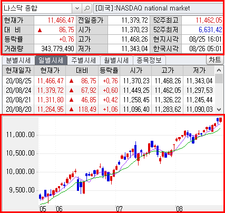Click the table scrollbar down arrow
The height and width of the screenshot is (213, 225).
point(219,110)
